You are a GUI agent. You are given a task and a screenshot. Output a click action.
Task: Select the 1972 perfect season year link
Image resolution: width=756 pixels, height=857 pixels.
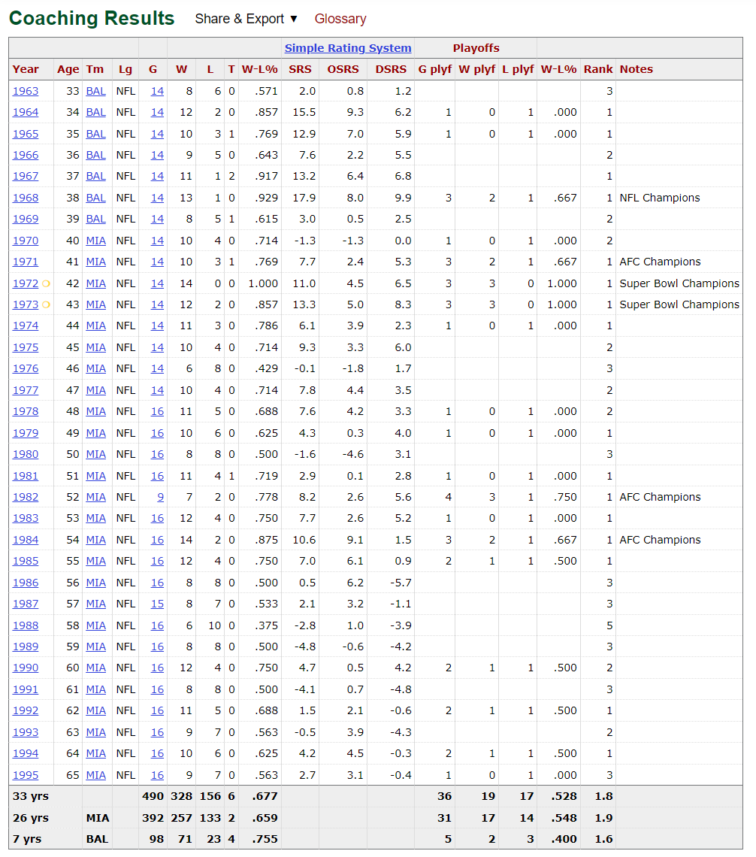tap(26, 283)
